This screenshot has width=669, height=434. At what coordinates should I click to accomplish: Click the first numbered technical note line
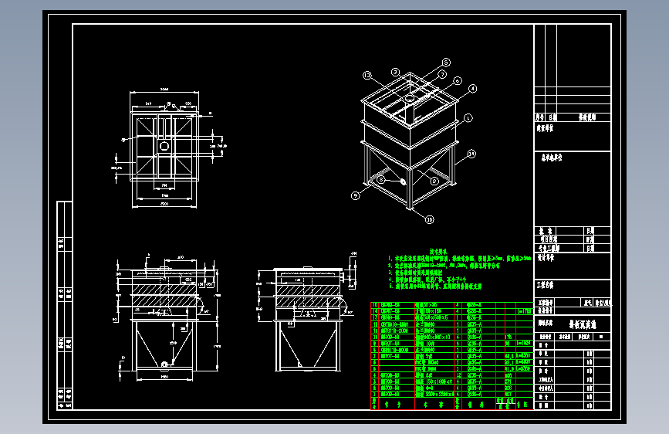(459, 259)
